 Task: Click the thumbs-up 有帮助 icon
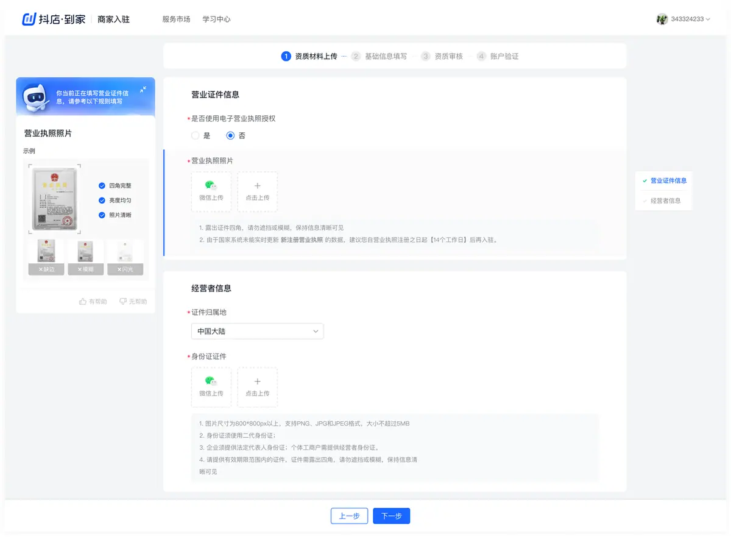pyautogui.click(x=83, y=301)
